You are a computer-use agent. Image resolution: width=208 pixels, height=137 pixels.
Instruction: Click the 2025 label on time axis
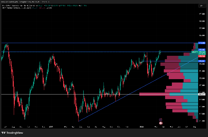click(51, 127)
